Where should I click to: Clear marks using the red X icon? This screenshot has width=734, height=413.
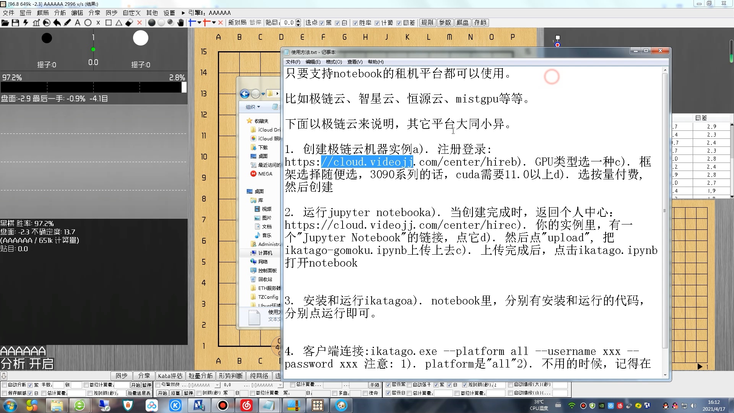pos(140,23)
